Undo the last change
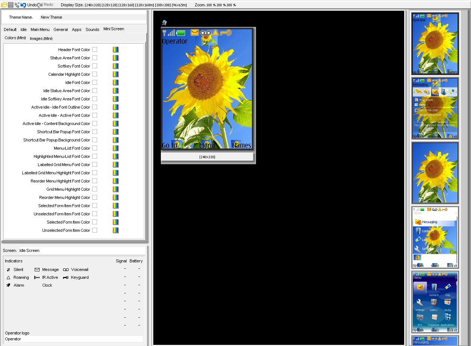The height and width of the screenshot is (346, 471). [x=28, y=5]
